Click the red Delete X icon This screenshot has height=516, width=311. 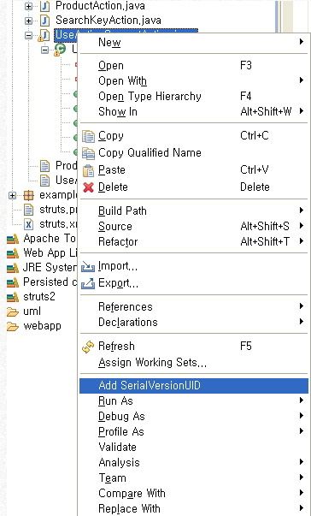88,187
